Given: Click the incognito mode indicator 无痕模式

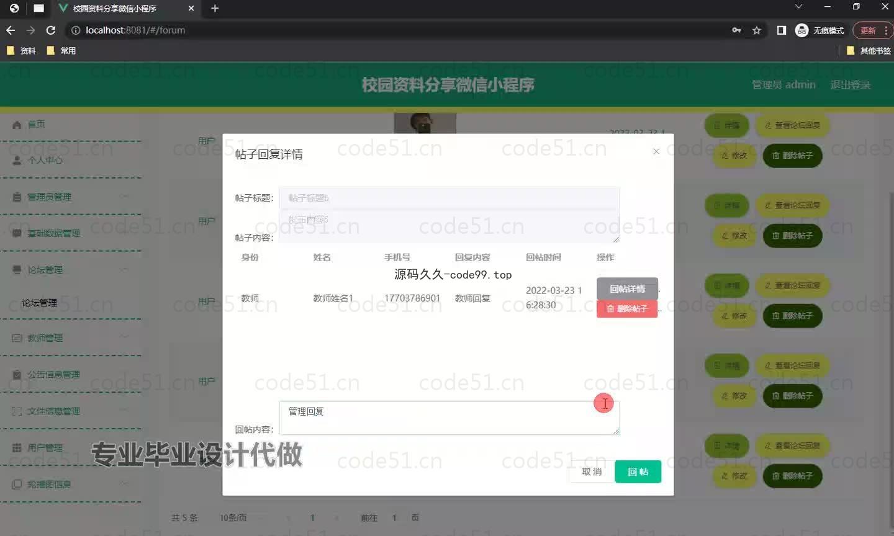Looking at the screenshot, I should [x=819, y=30].
